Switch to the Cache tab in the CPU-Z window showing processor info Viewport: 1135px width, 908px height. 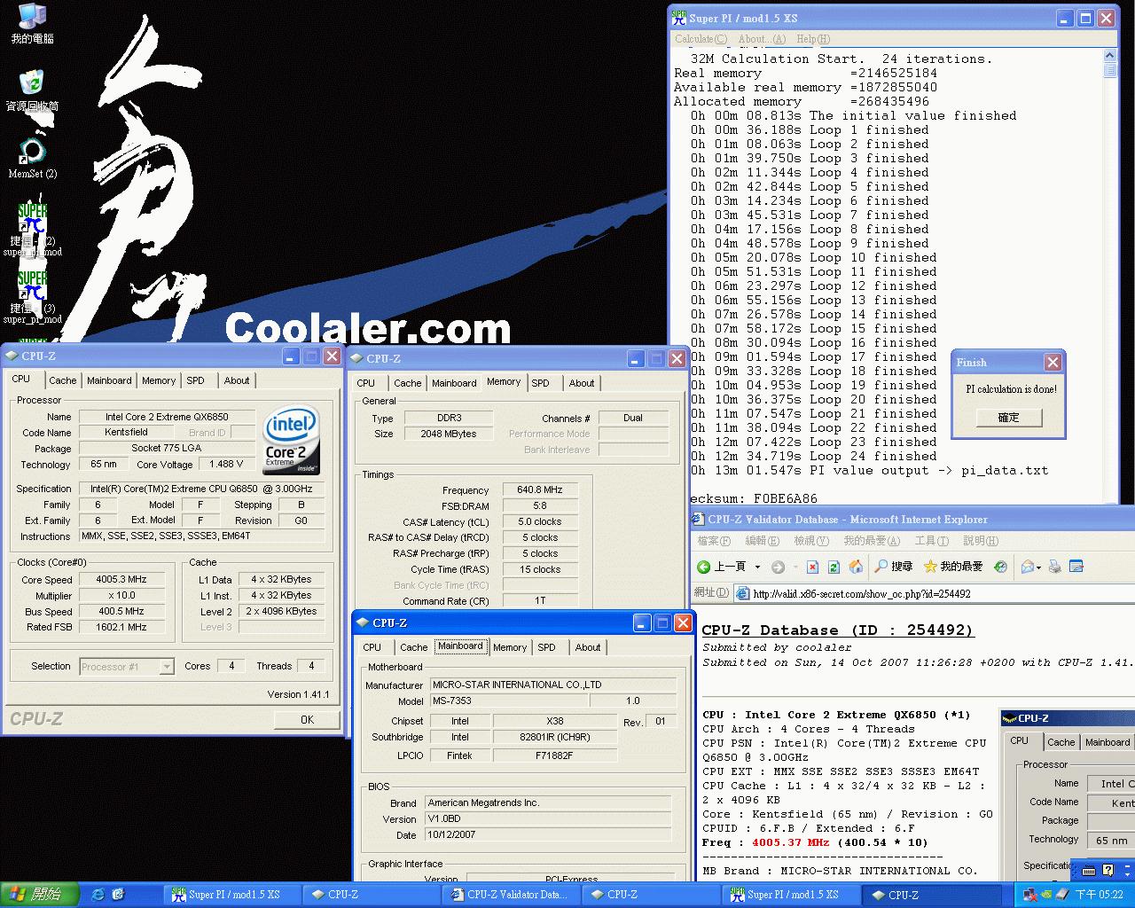point(62,380)
